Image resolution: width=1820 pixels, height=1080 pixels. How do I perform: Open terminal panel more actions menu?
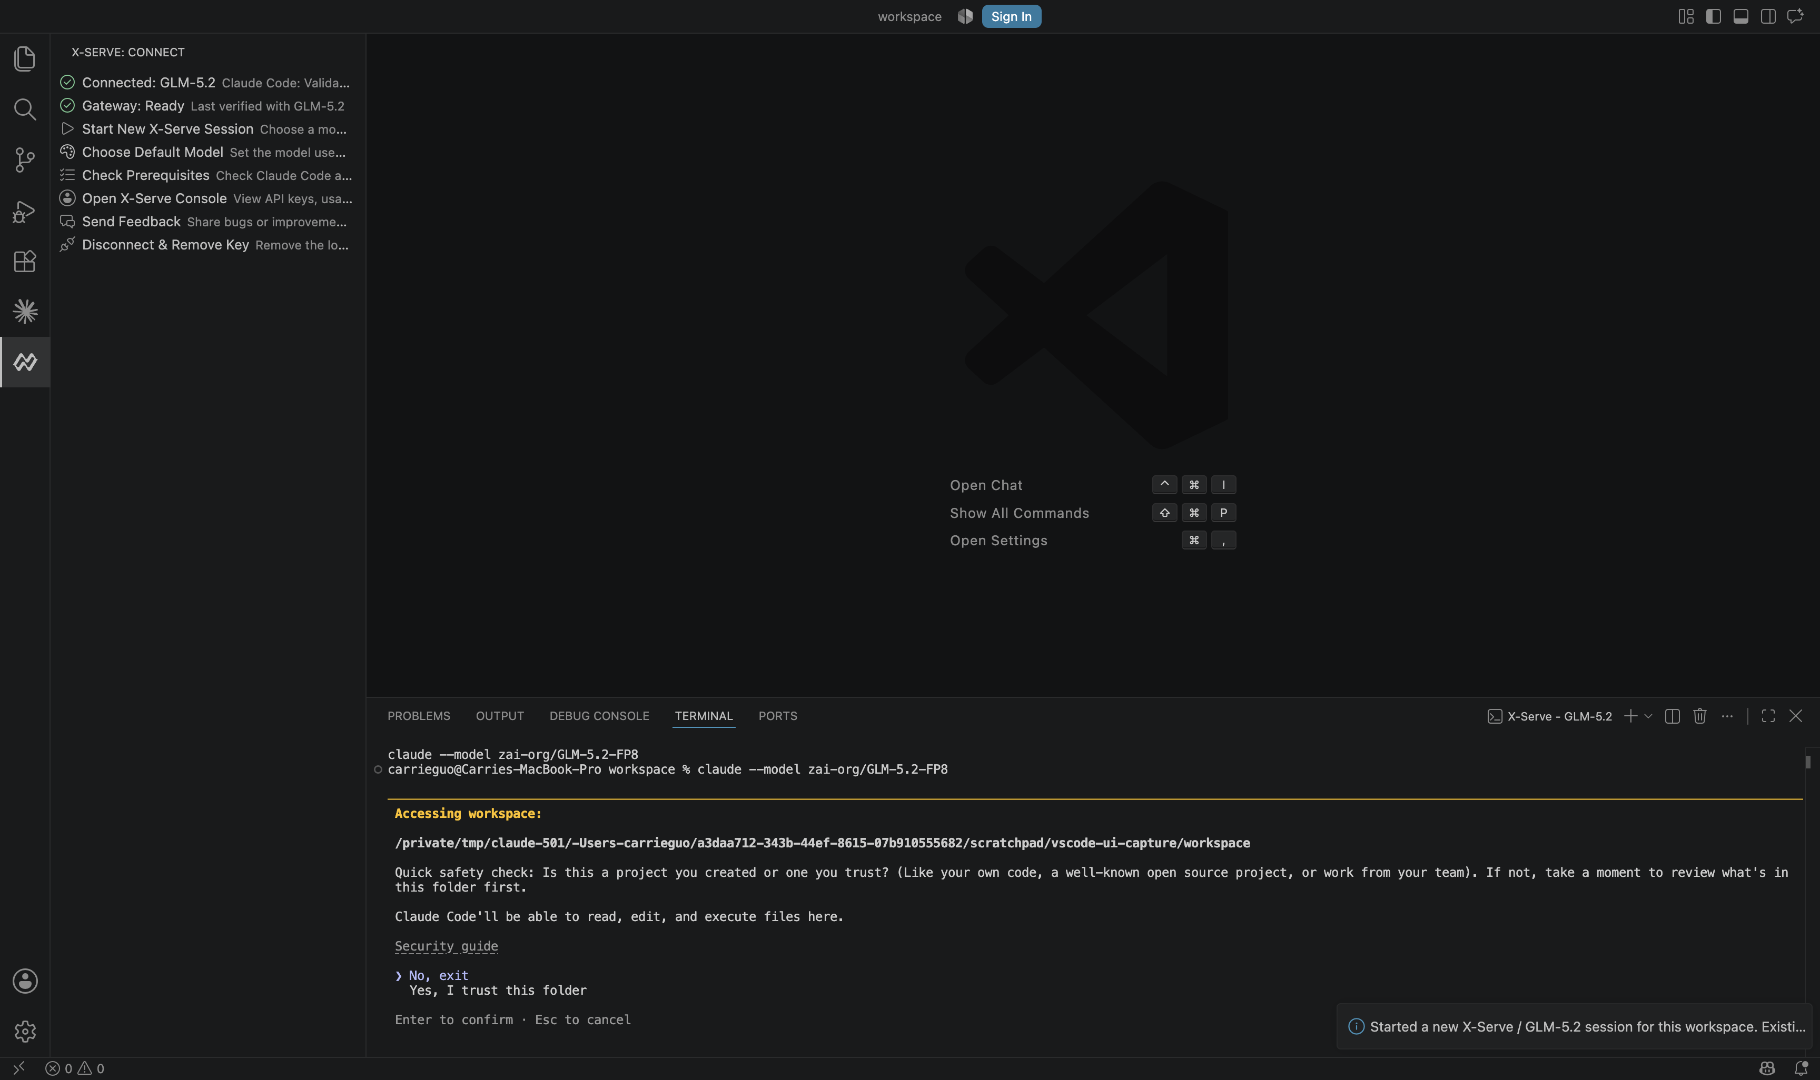click(1727, 716)
